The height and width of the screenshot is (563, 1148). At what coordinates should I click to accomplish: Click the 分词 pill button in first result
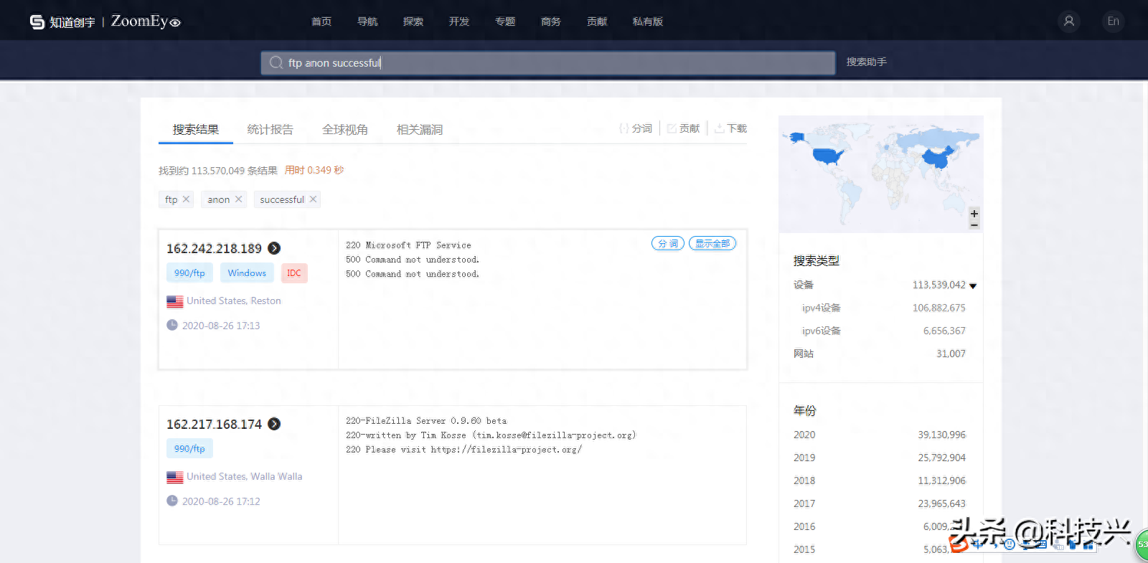(668, 244)
